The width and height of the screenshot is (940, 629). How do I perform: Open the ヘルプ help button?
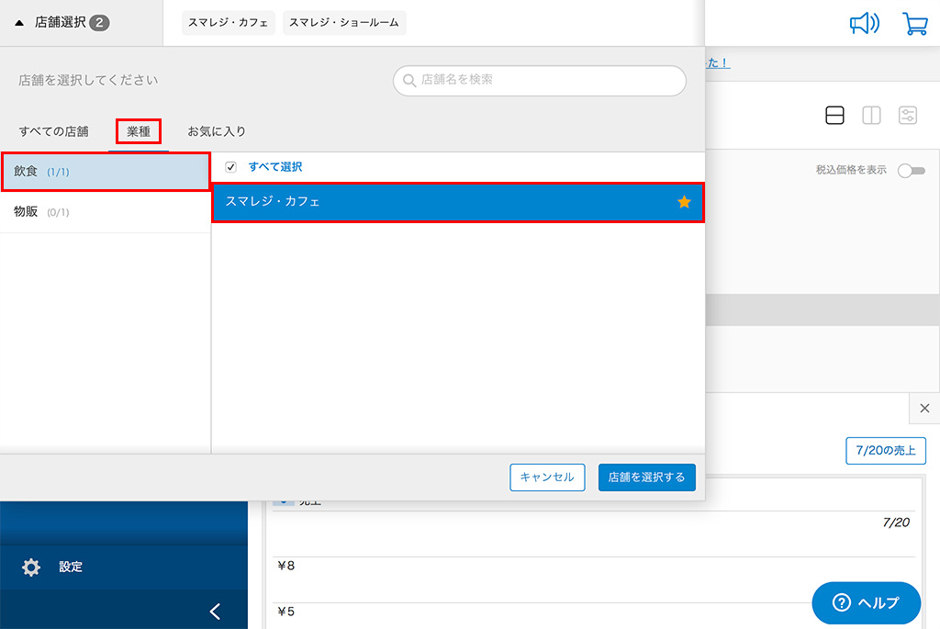point(867,602)
